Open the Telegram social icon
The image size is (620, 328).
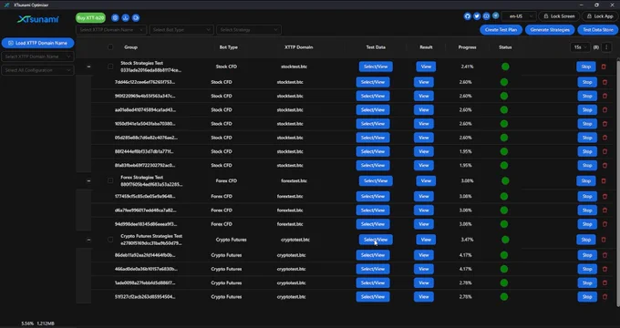point(495,16)
